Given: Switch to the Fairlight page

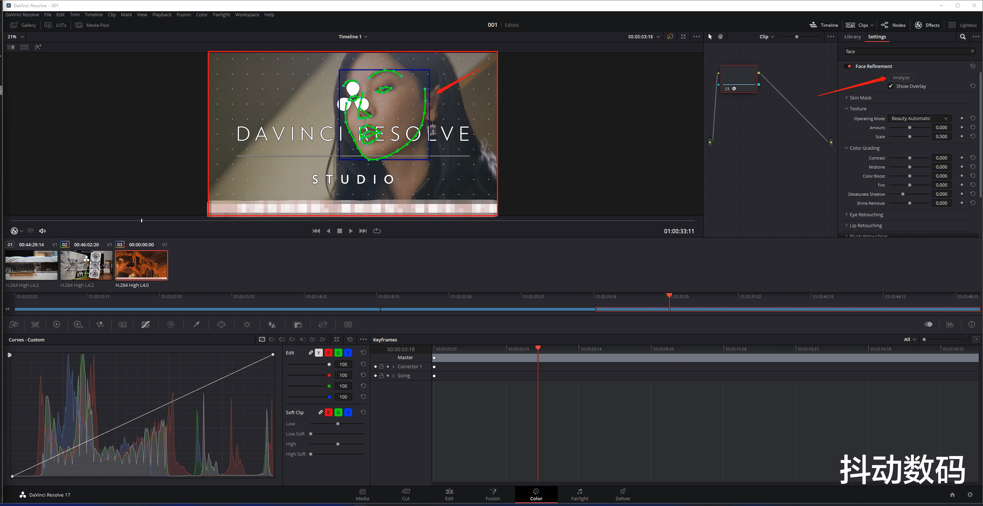Looking at the screenshot, I should [x=579, y=494].
